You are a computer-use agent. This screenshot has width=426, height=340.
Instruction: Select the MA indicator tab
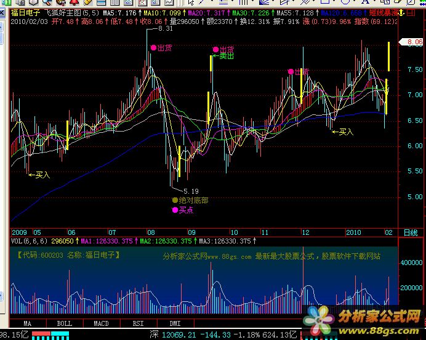pyautogui.click(x=27, y=323)
